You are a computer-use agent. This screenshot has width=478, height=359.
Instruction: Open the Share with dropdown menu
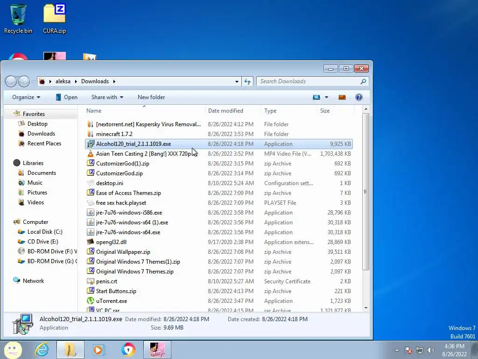coord(107,97)
